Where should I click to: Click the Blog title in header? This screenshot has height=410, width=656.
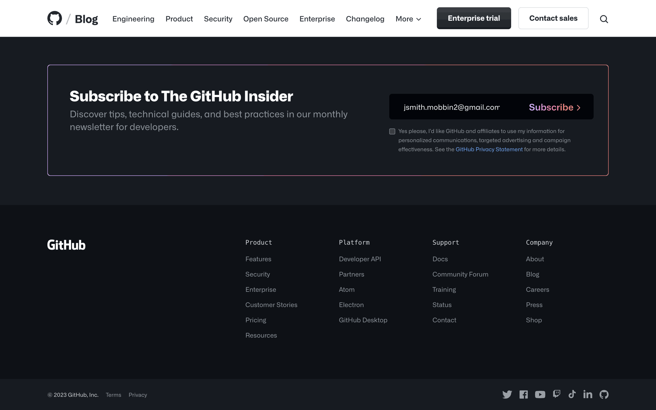pos(86,19)
